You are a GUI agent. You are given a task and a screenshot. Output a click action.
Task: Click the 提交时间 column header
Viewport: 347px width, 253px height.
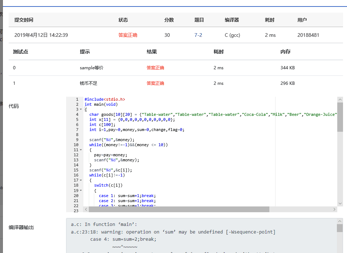pos(24,20)
